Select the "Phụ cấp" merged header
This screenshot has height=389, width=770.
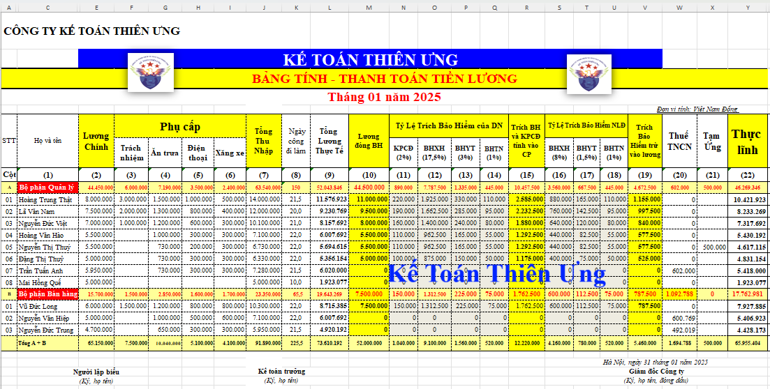point(180,126)
